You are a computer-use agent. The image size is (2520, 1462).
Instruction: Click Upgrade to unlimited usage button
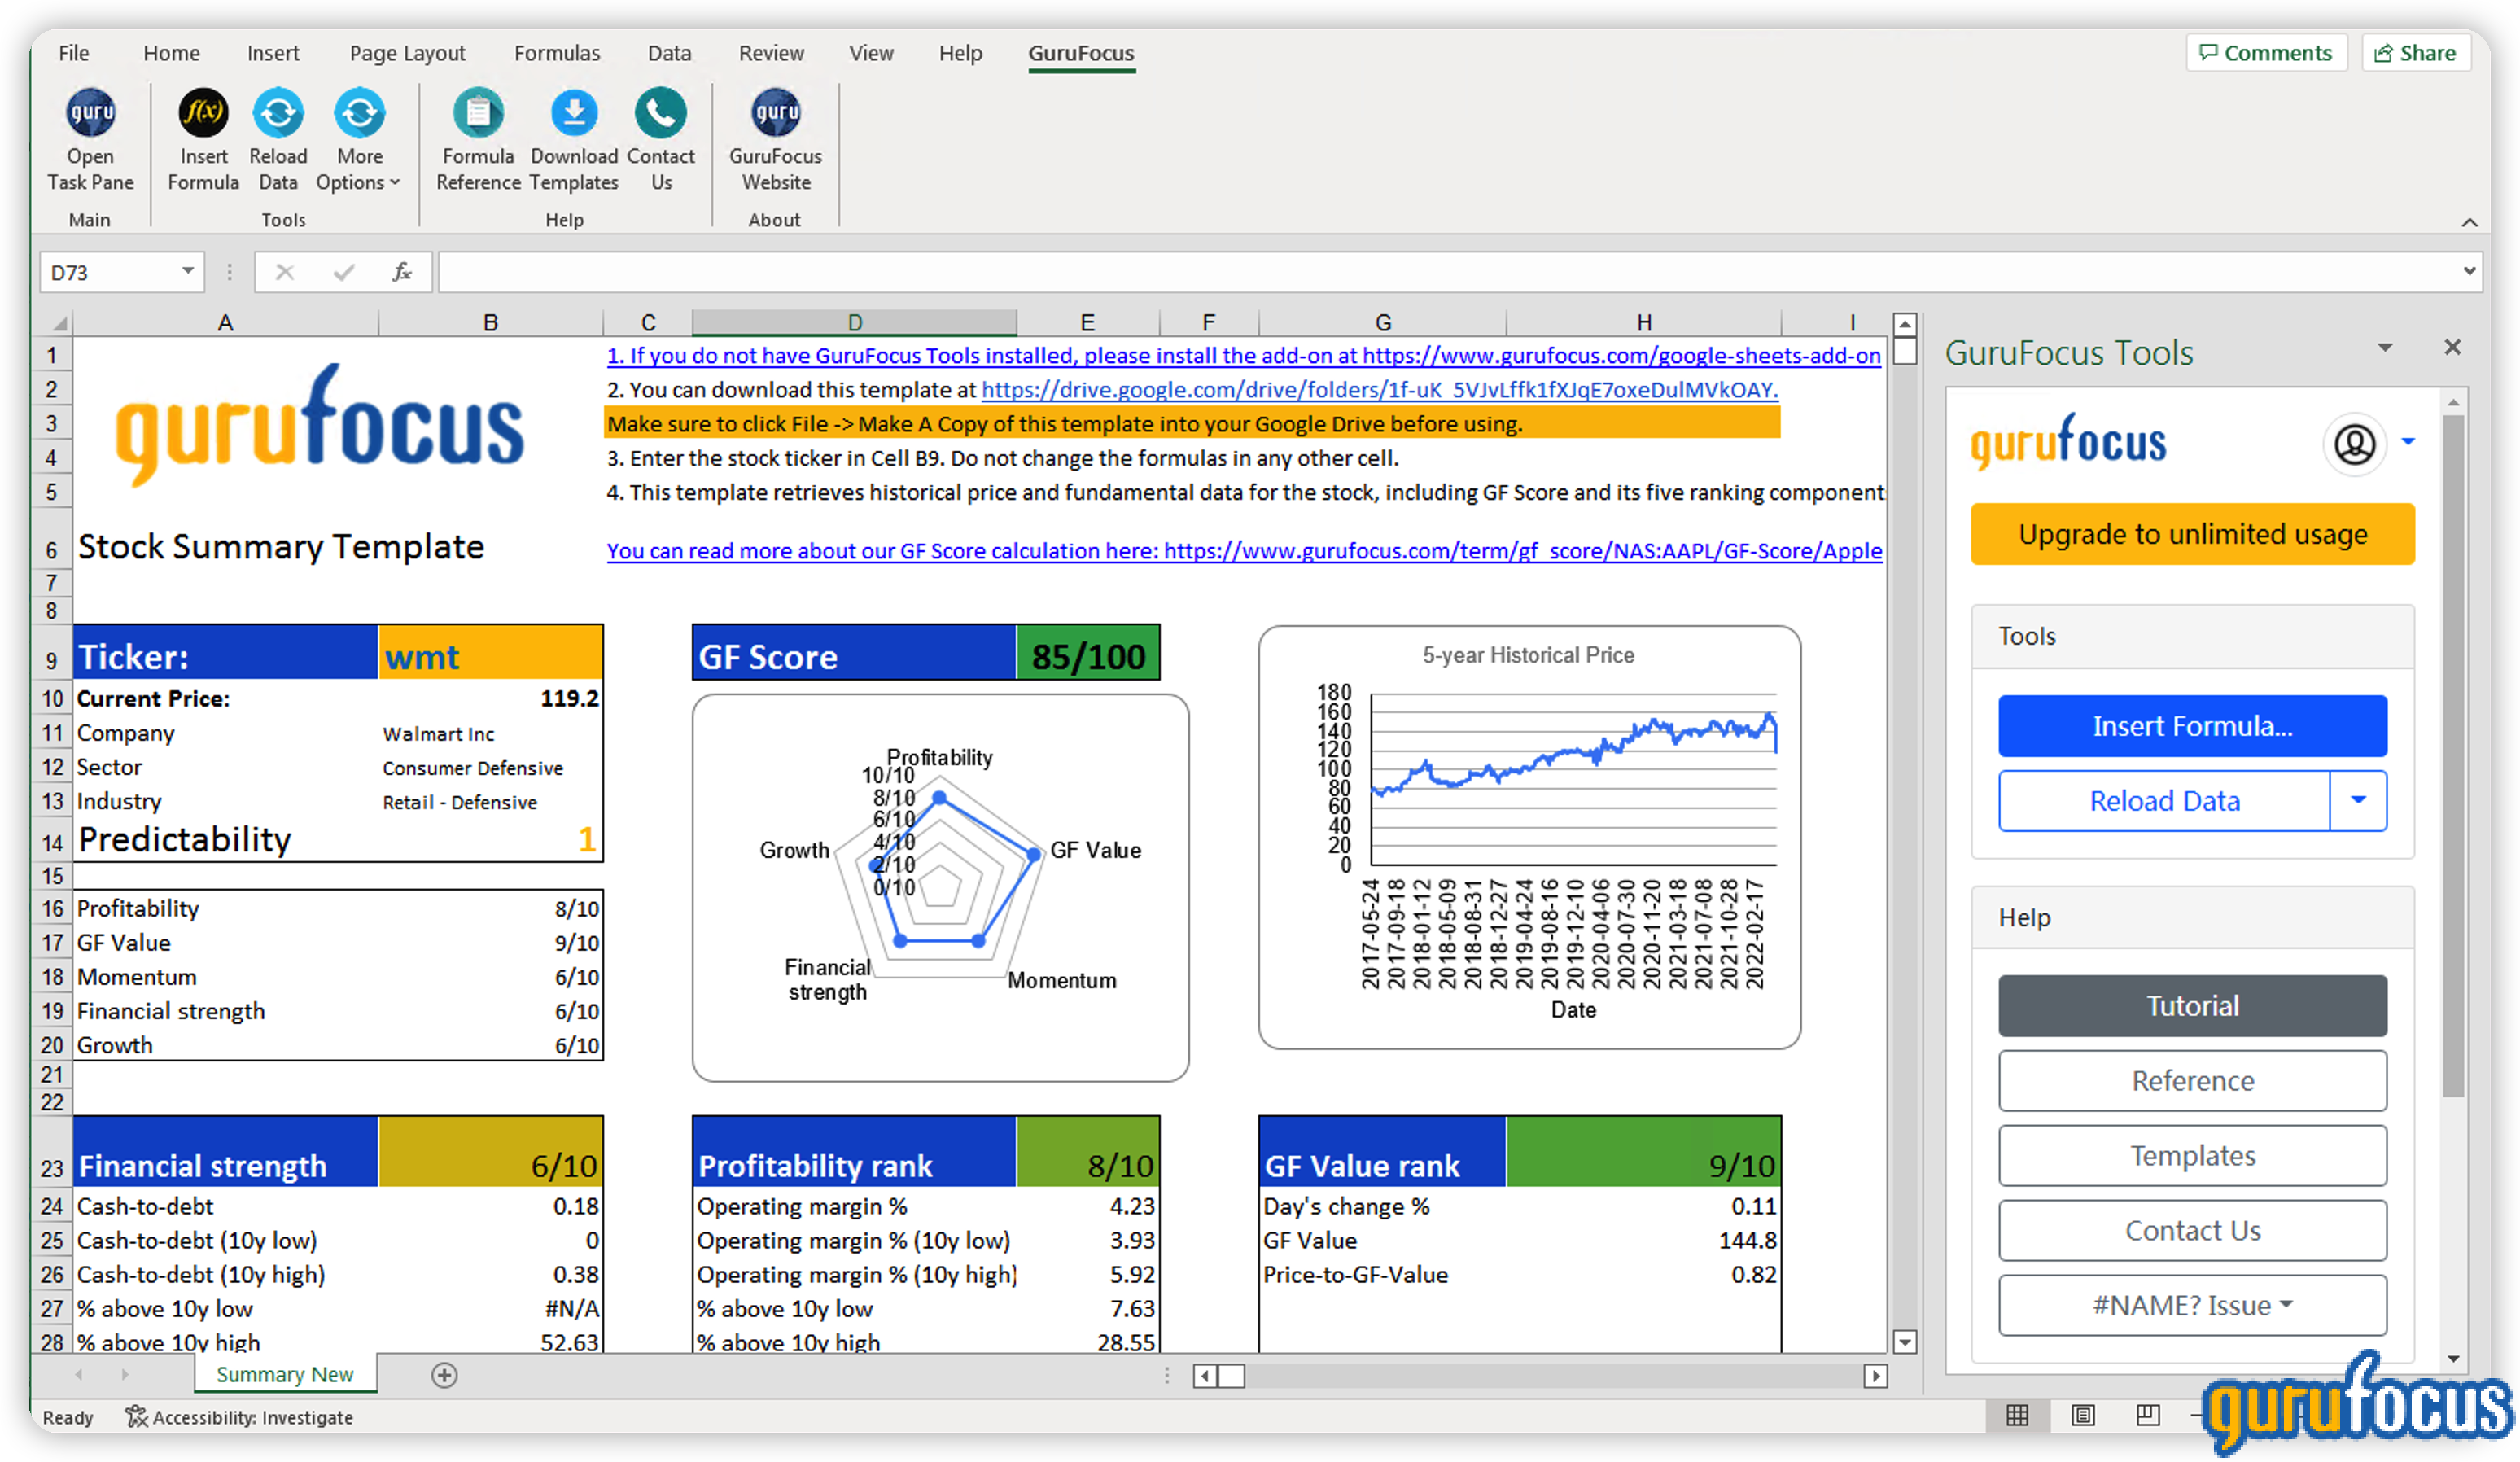[2192, 534]
